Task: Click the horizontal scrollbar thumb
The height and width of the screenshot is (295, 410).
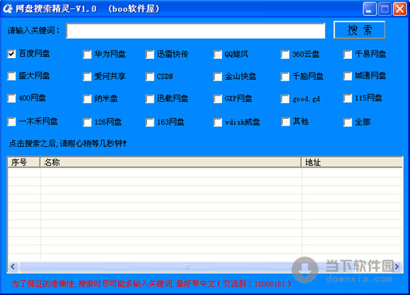Action: 187,266
